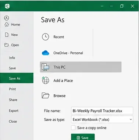Open the Export page
The image size is (139, 140).
click(14, 111)
